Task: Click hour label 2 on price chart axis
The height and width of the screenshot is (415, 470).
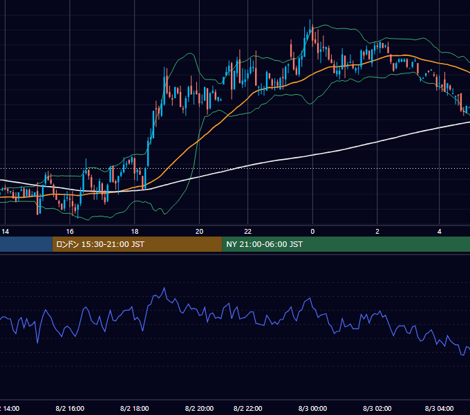Action: click(377, 232)
